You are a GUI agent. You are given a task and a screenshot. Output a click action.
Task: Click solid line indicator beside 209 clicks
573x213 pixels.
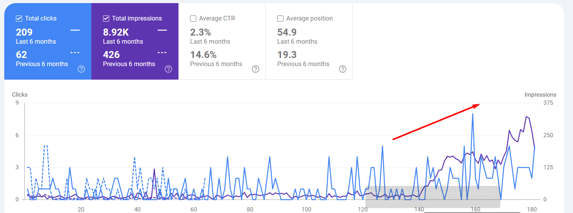(x=75, y=30)
